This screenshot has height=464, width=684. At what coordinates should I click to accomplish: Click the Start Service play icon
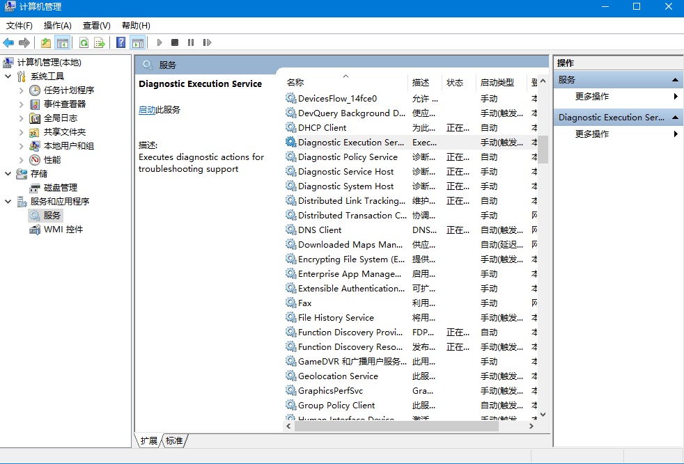click(160, 43)
